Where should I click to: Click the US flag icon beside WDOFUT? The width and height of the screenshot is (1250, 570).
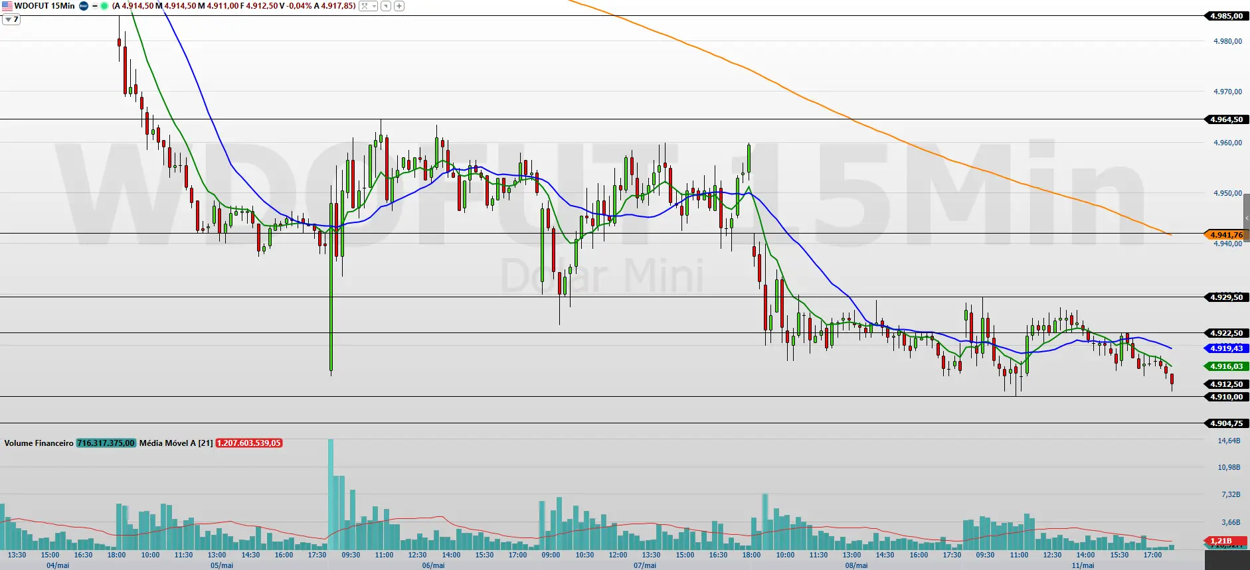[7, 6]
